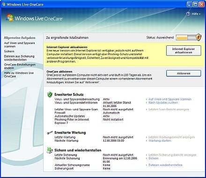
Task: Click the Allgemeine Aufgaben heading
Action: [20, 38]
